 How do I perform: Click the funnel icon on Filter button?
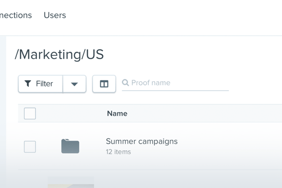[28, 84]
